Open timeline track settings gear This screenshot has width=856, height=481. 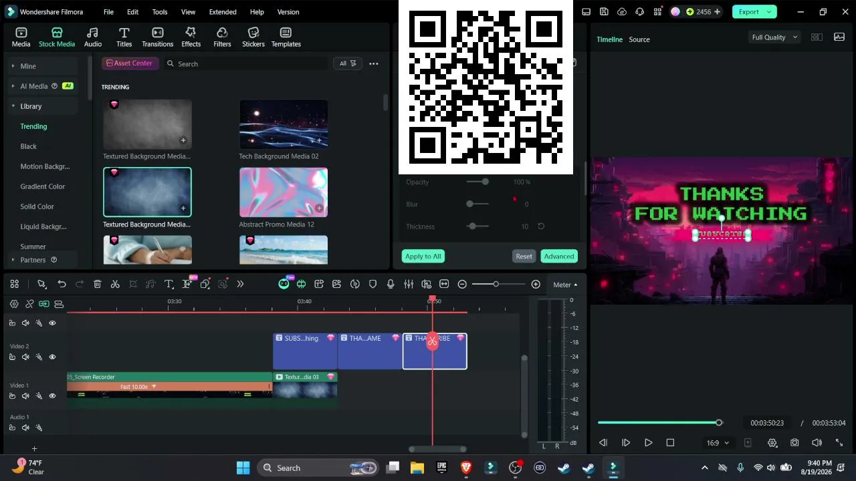pos(14,304)
